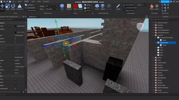179x100 pixels.
Task: Open the Color dropdown arrow
Action: [x=75, y=11]
